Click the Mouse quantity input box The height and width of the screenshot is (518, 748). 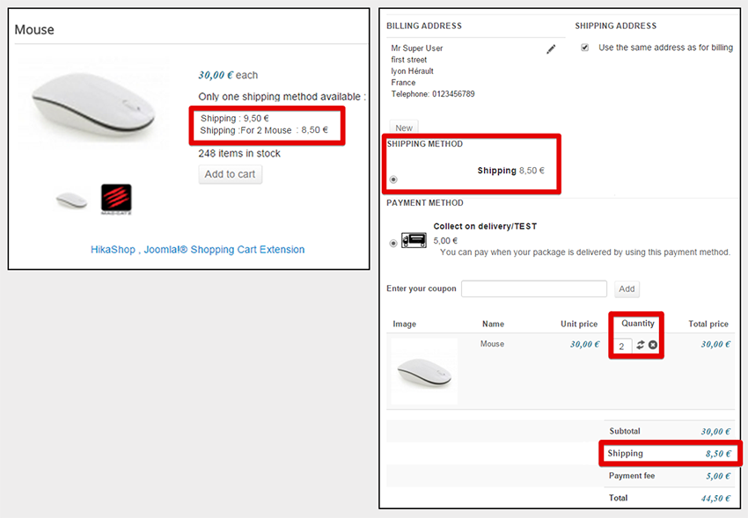click(x=622, y=346)
